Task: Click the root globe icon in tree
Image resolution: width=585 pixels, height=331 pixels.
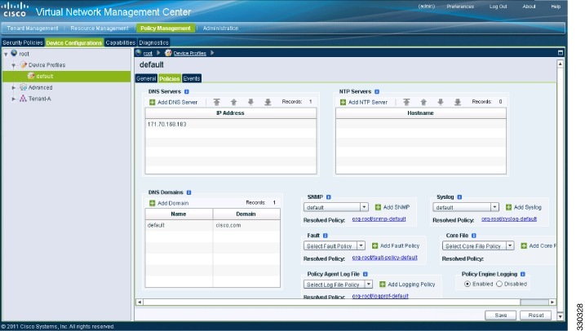Action: [x=14, y=53]
